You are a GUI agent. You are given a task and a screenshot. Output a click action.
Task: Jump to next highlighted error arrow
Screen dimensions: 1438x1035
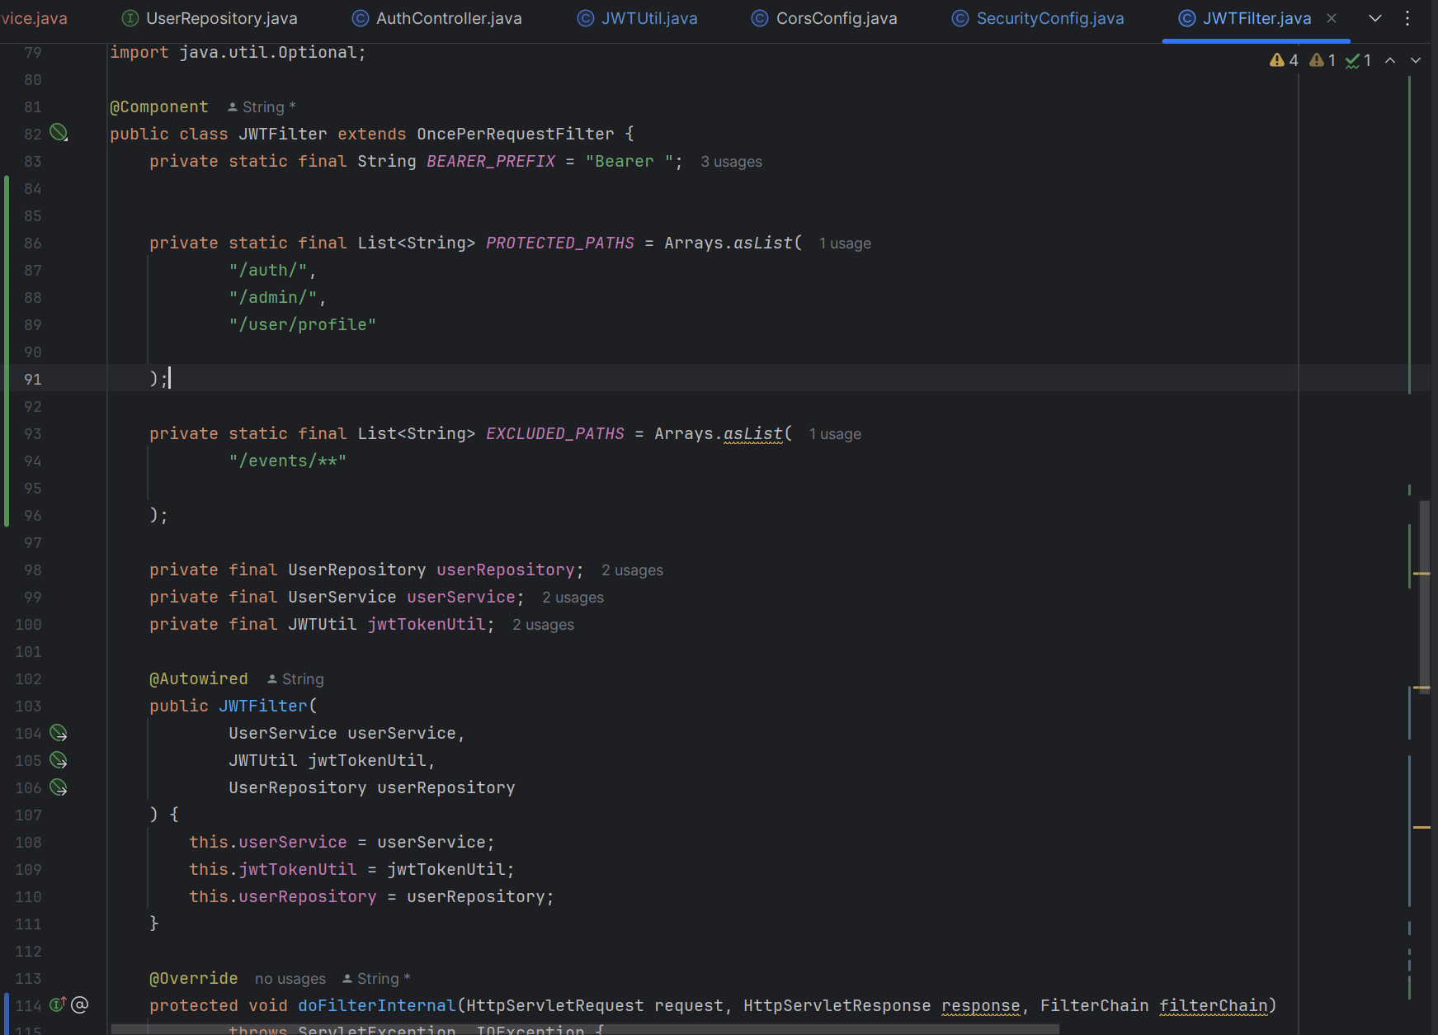click(x=1416, y=60)
